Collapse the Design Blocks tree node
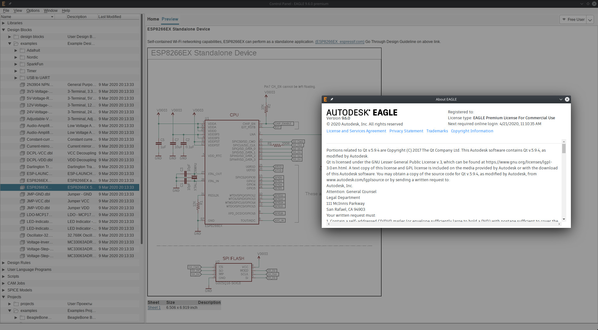598x330 pixels. tap(3, 30)
